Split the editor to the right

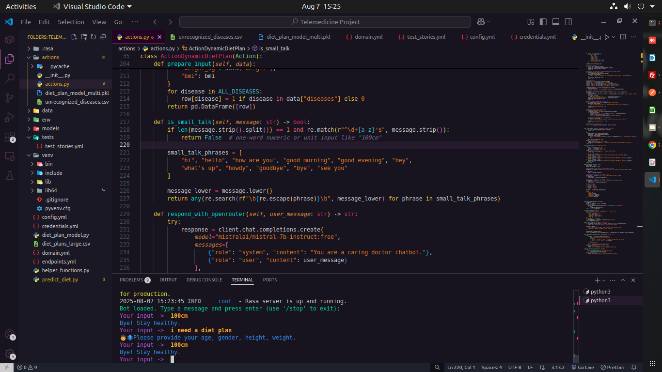pyautogui.click(x=623, y=37)
